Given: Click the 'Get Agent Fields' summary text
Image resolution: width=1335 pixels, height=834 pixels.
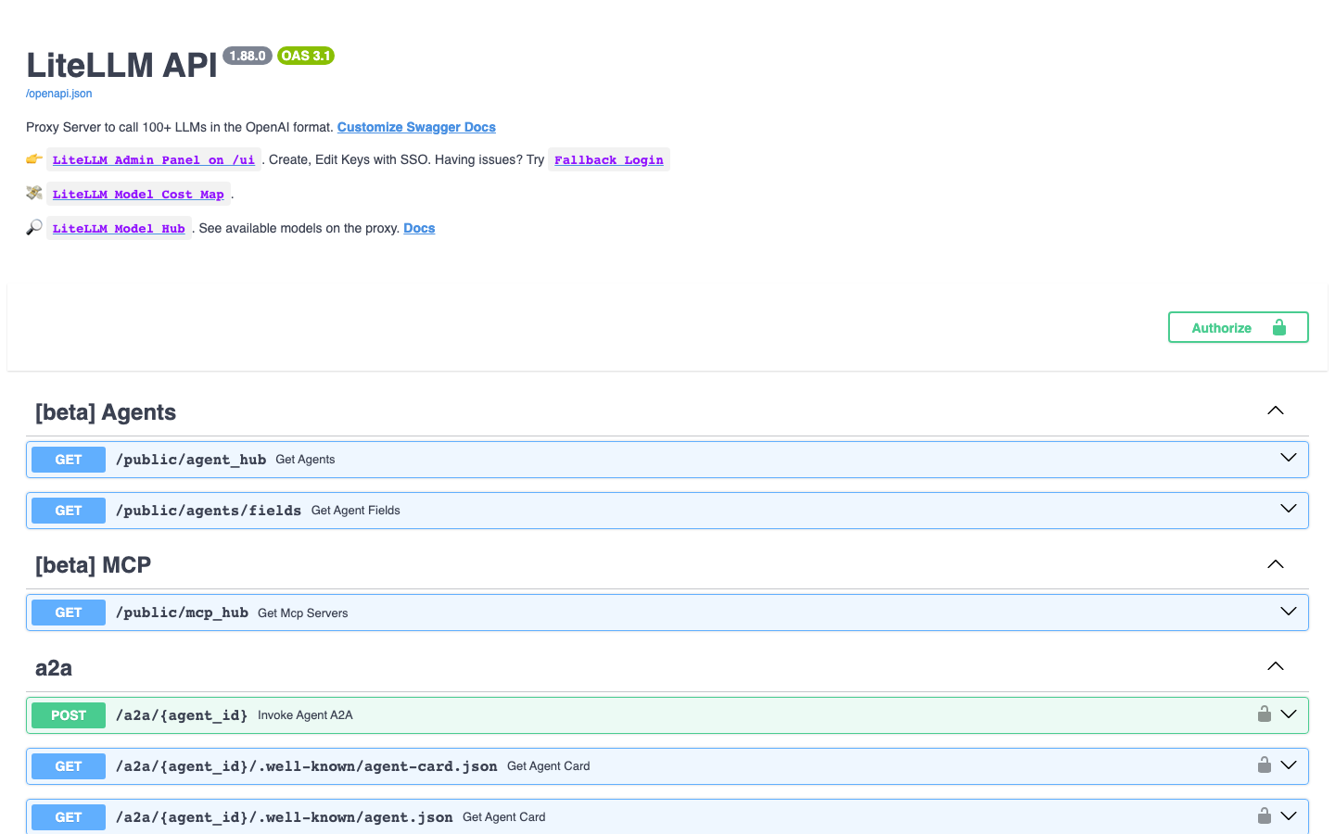Looking at the screenshot, I should [356, 511].
